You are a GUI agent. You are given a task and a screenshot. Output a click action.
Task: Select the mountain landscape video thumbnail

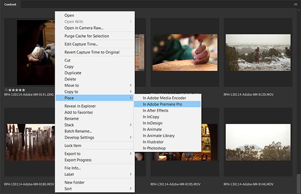[258, 142]
